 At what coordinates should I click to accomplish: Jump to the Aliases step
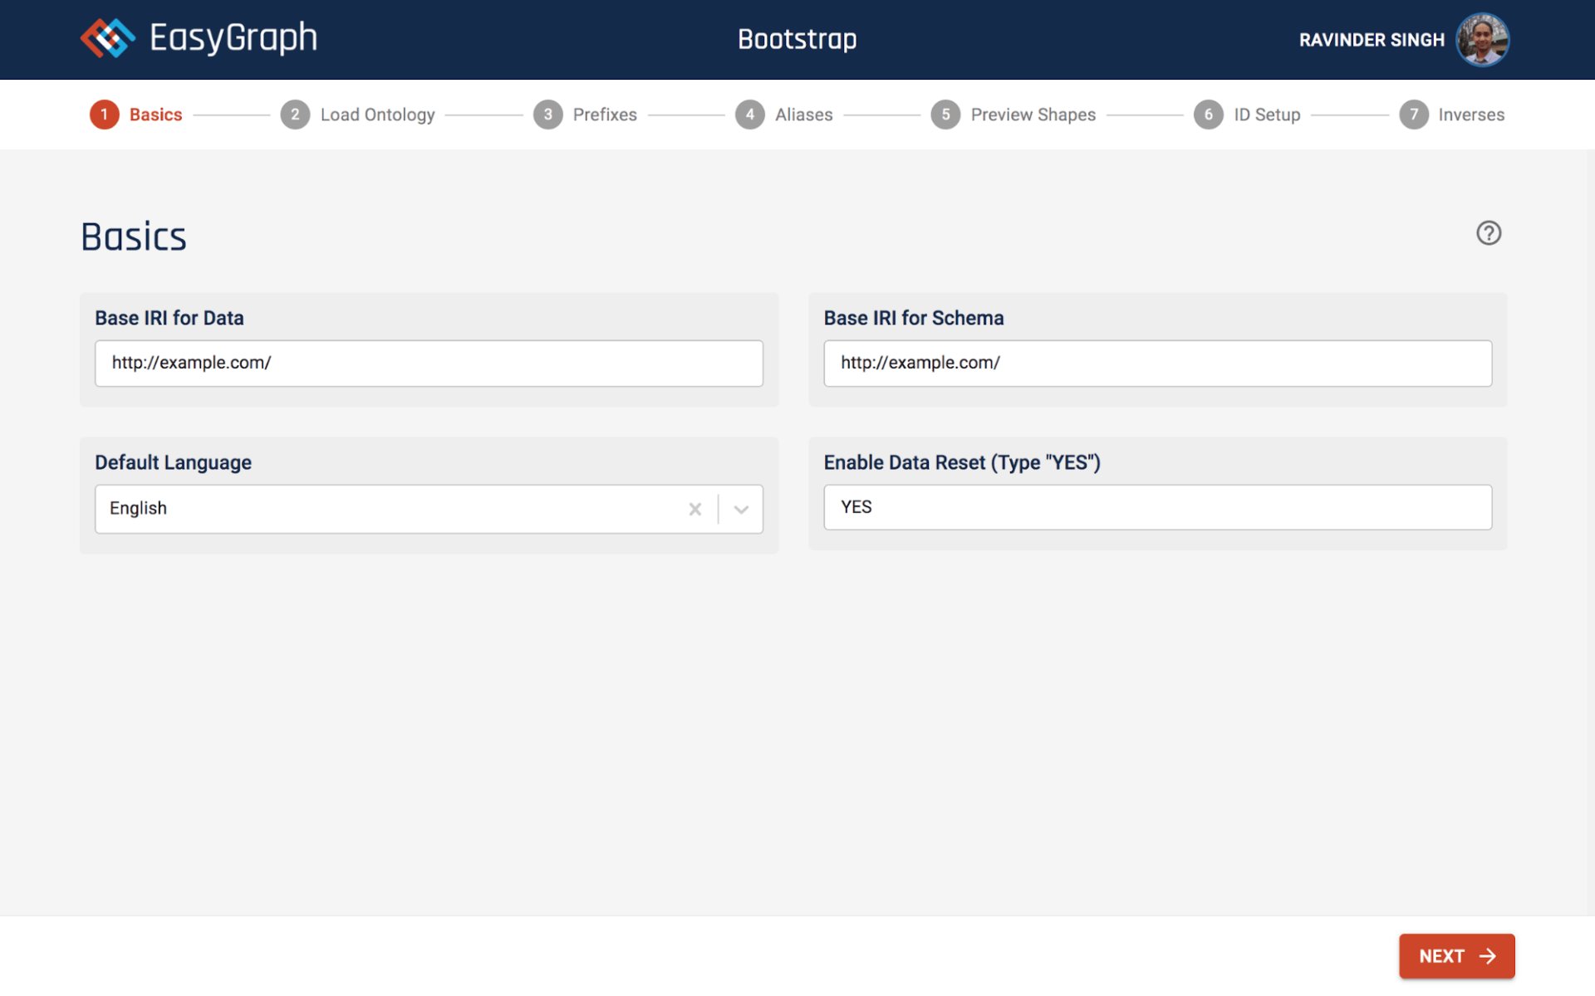coord(803,115)
